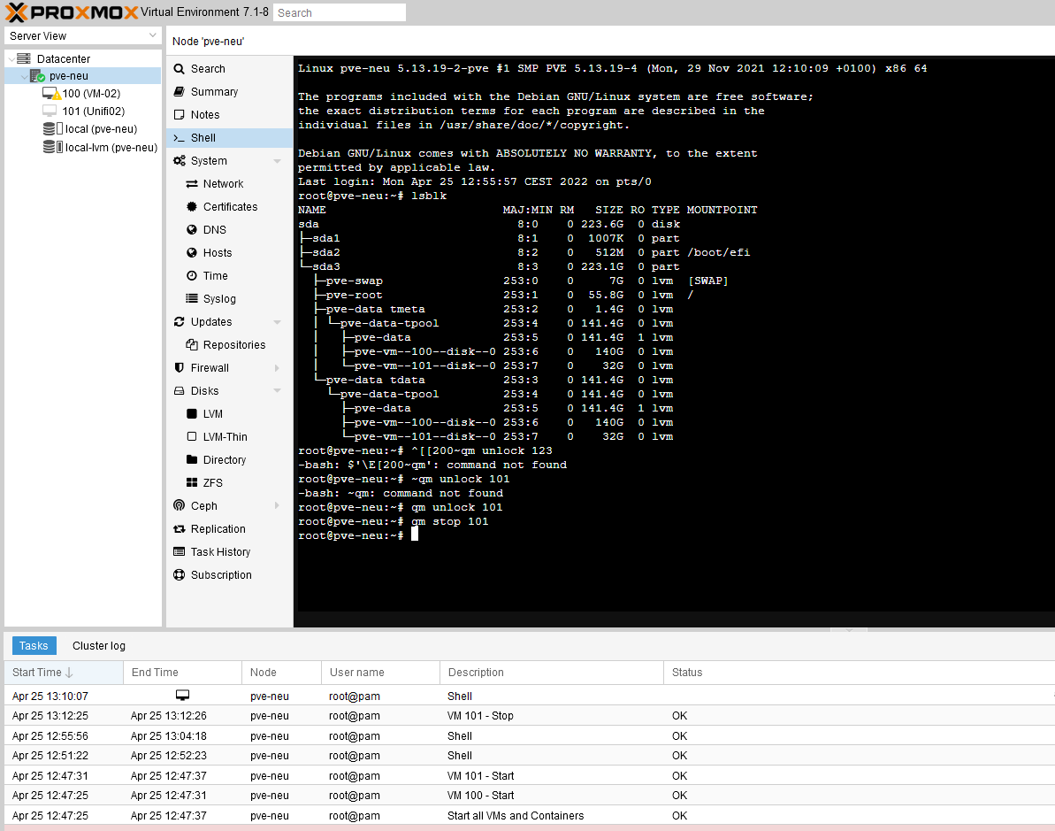Select the VM 100 - Start task row
The image size is (1055, 831).
tap(530, 796)
